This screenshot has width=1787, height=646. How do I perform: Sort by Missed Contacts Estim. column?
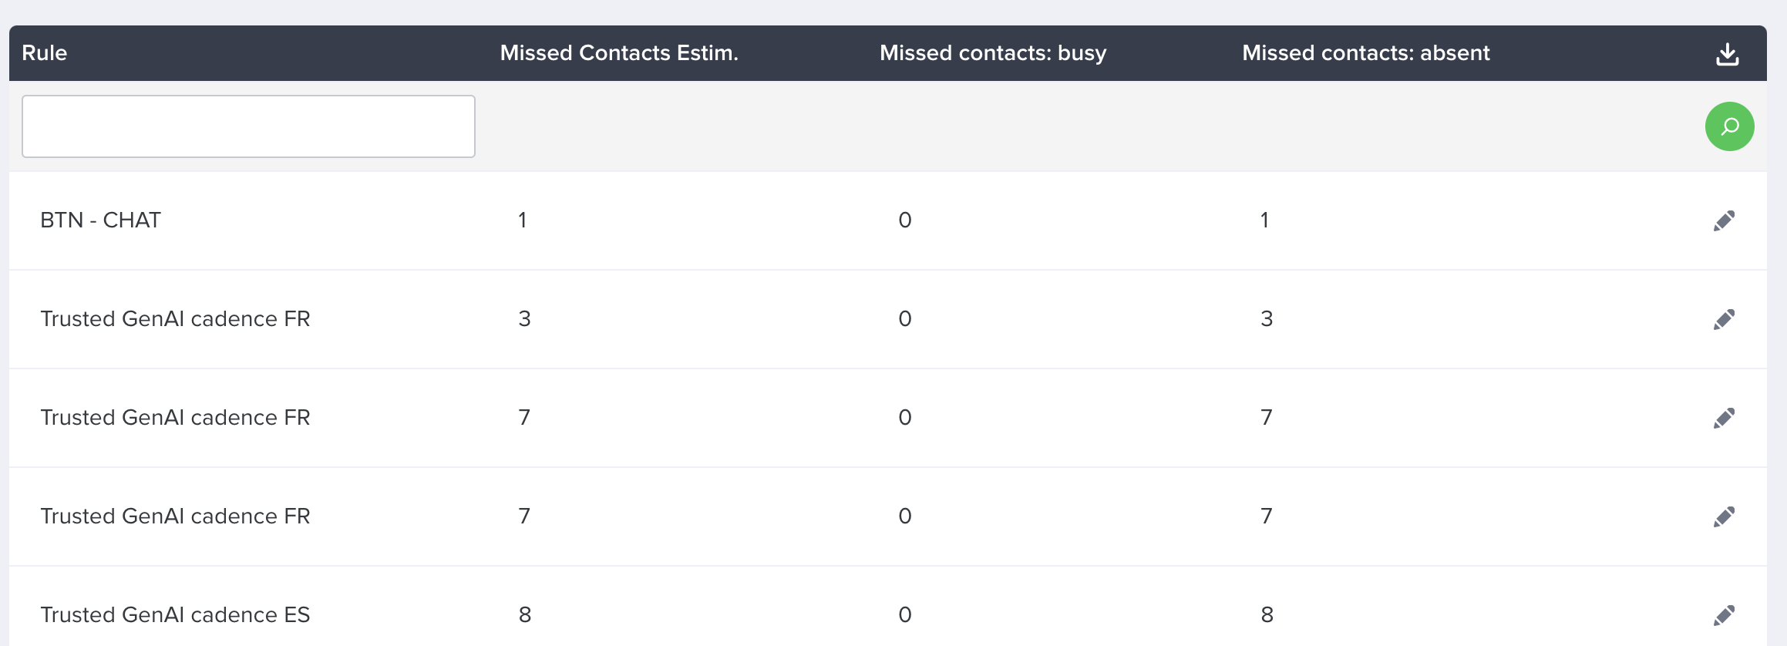pyautogui.click(x=619, y=53)
